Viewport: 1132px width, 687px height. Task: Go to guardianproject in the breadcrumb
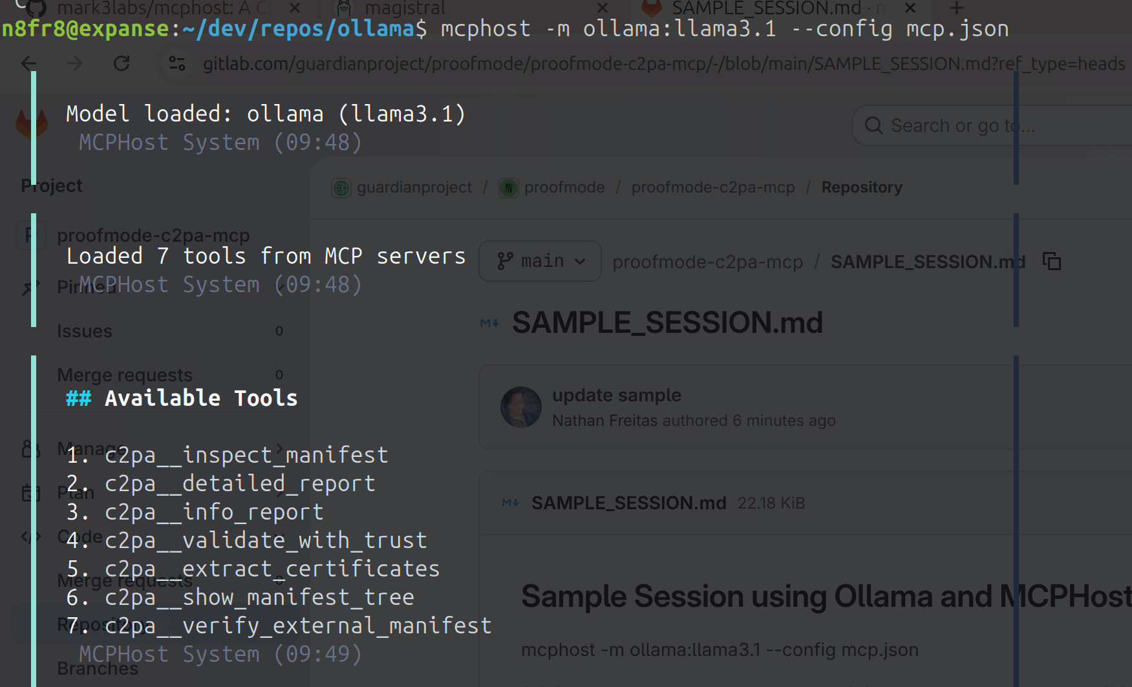coord(414,187)
